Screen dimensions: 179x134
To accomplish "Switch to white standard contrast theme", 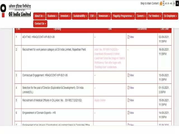I will pos(174,3).
